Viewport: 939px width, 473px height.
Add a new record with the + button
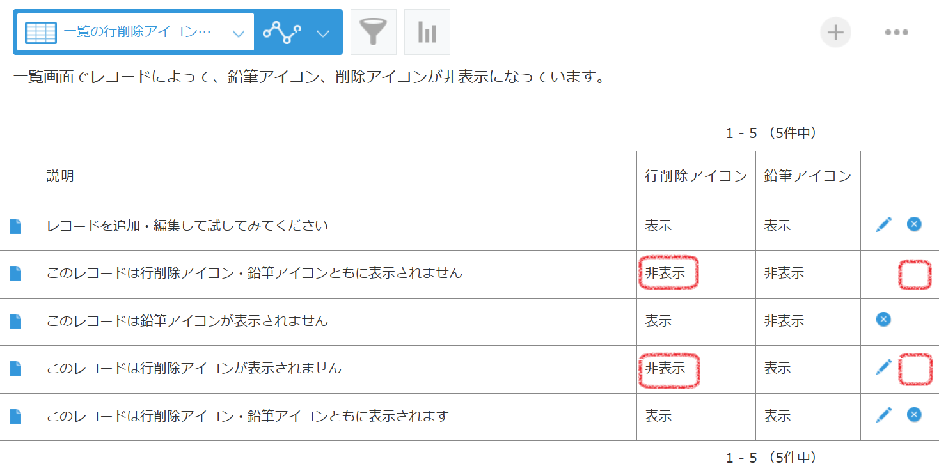pos(836,31)
